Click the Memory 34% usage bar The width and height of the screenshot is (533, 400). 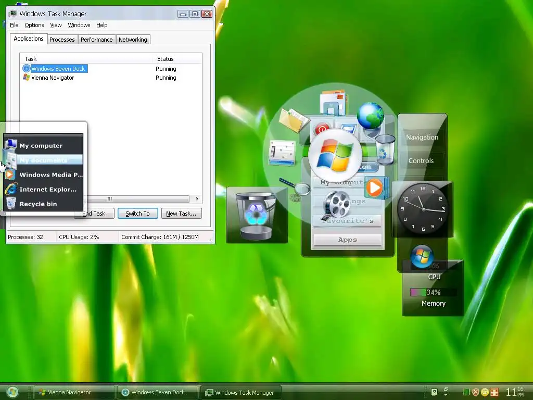pos(433,292)
